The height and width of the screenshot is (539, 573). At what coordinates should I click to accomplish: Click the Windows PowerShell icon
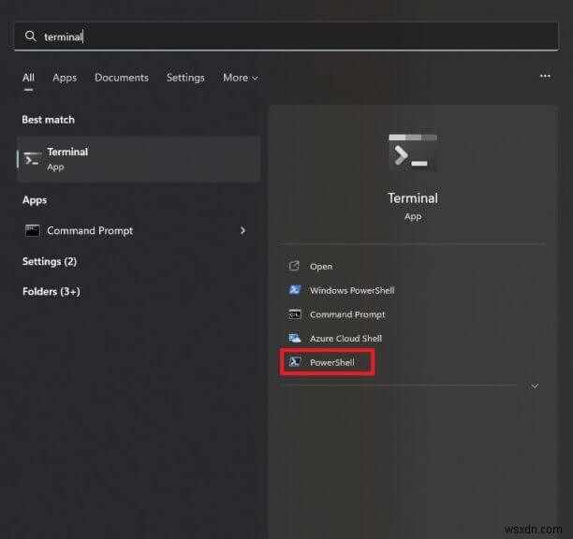pos(295,290)
